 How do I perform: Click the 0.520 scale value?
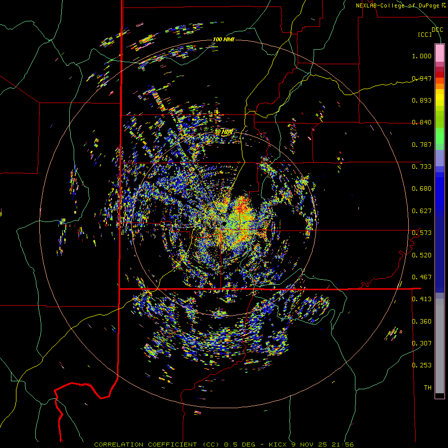(x=422, y=255)
